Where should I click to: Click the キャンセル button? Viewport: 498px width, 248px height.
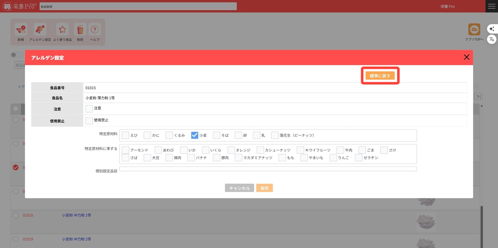coord(239,188)
